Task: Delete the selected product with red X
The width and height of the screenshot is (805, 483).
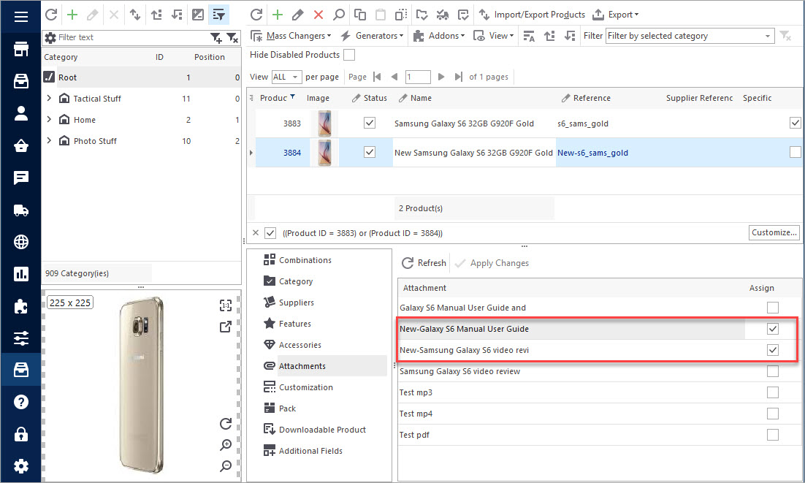Action: tap(318, 15)
